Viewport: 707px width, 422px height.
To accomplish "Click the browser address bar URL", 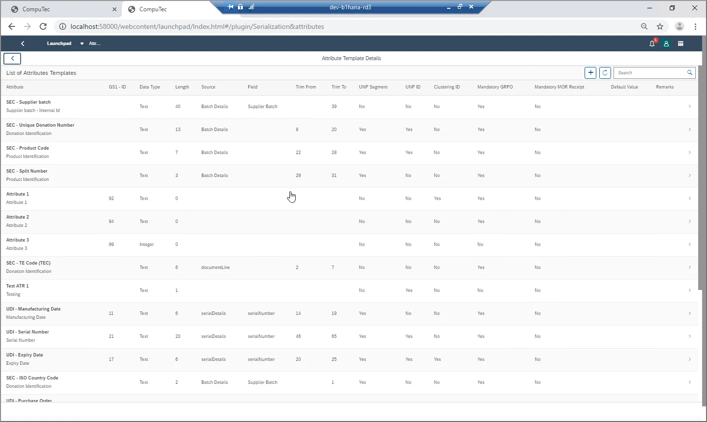I will click(197, 26).
